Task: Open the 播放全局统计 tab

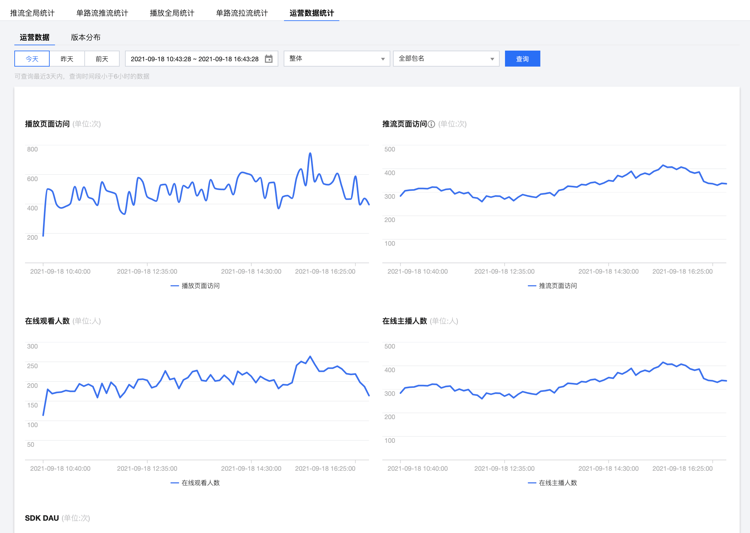Action: coord(172,13)
